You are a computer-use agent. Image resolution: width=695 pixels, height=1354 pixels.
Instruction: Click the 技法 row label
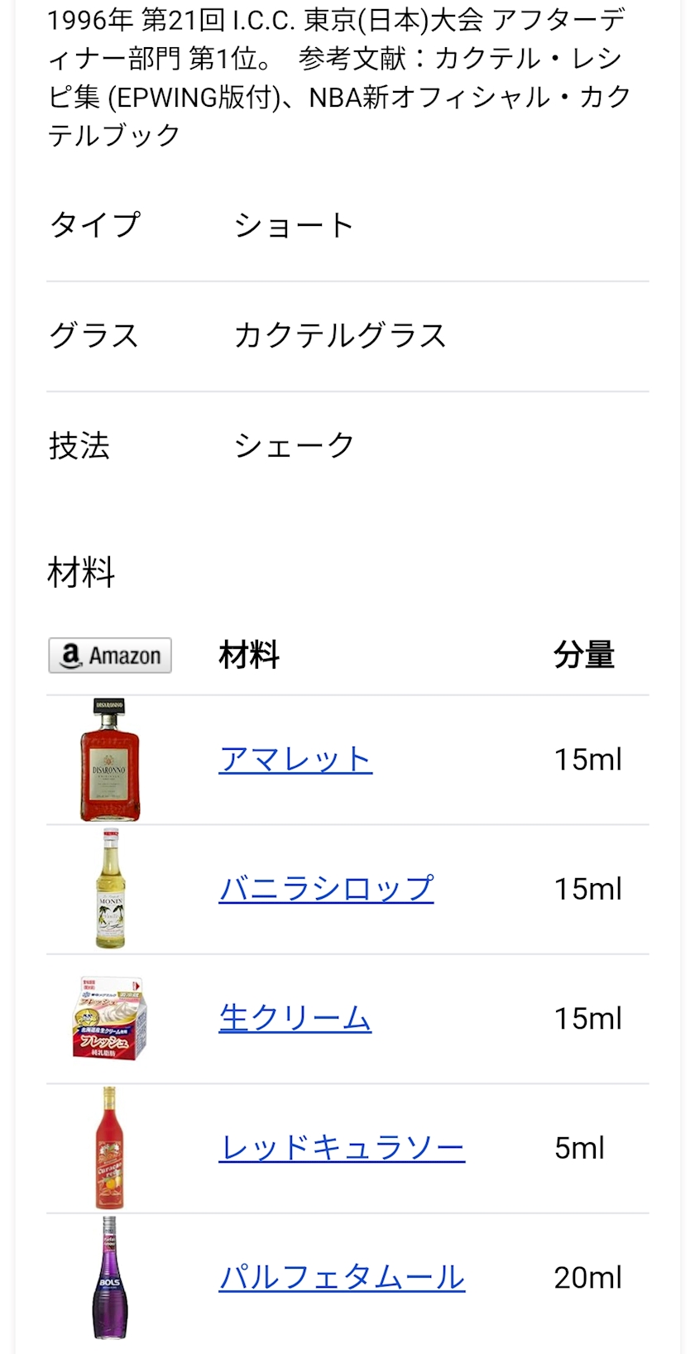pos(79,446)
